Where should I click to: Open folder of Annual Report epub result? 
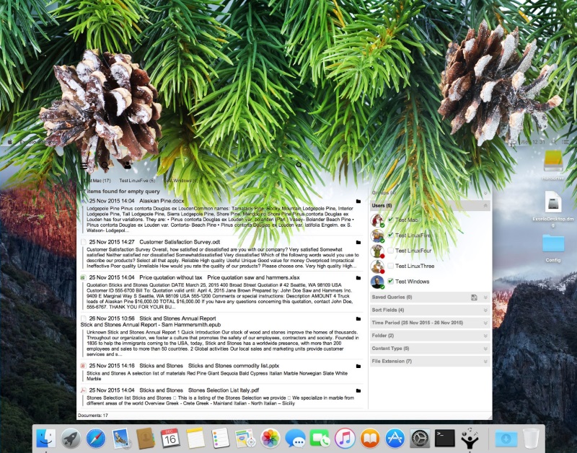(x=358, y=319)
